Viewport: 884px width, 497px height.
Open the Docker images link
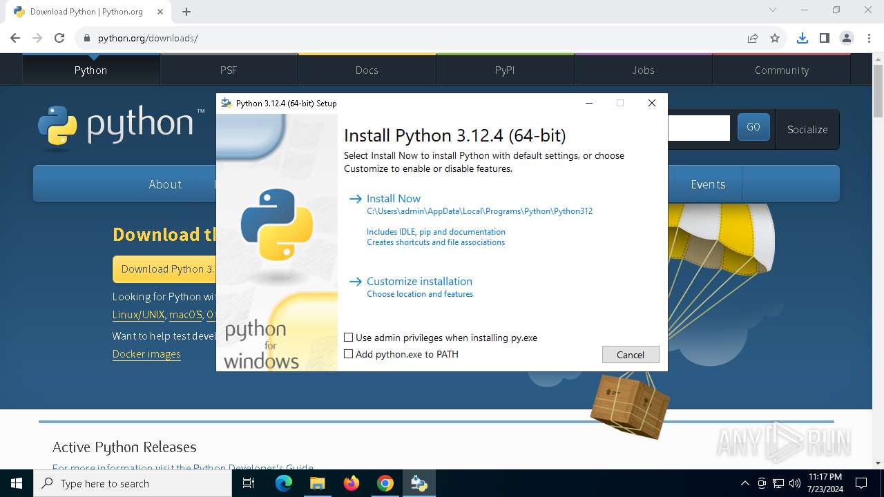[146, 354]
